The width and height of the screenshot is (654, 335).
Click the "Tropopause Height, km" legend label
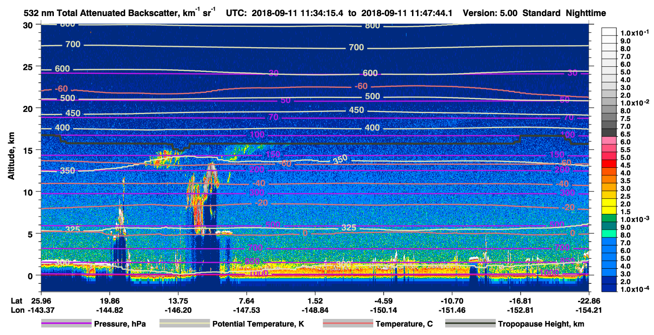click(x=541, y=324)
